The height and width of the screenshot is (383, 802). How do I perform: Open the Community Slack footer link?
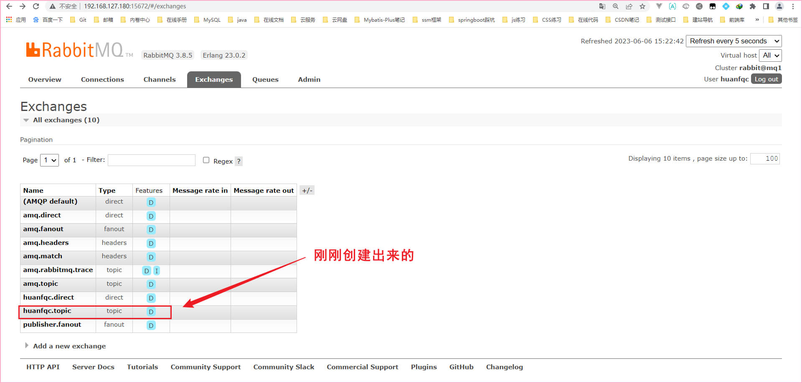click(x=284, y=367)
